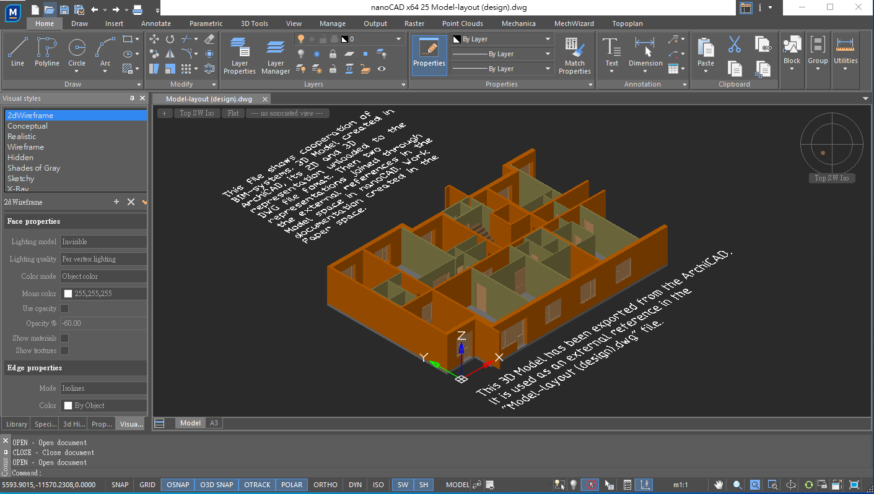This screenshot has width=874, height=494.
Task: Click the green Regenerate icon in status bar
Action: (808, 485)
